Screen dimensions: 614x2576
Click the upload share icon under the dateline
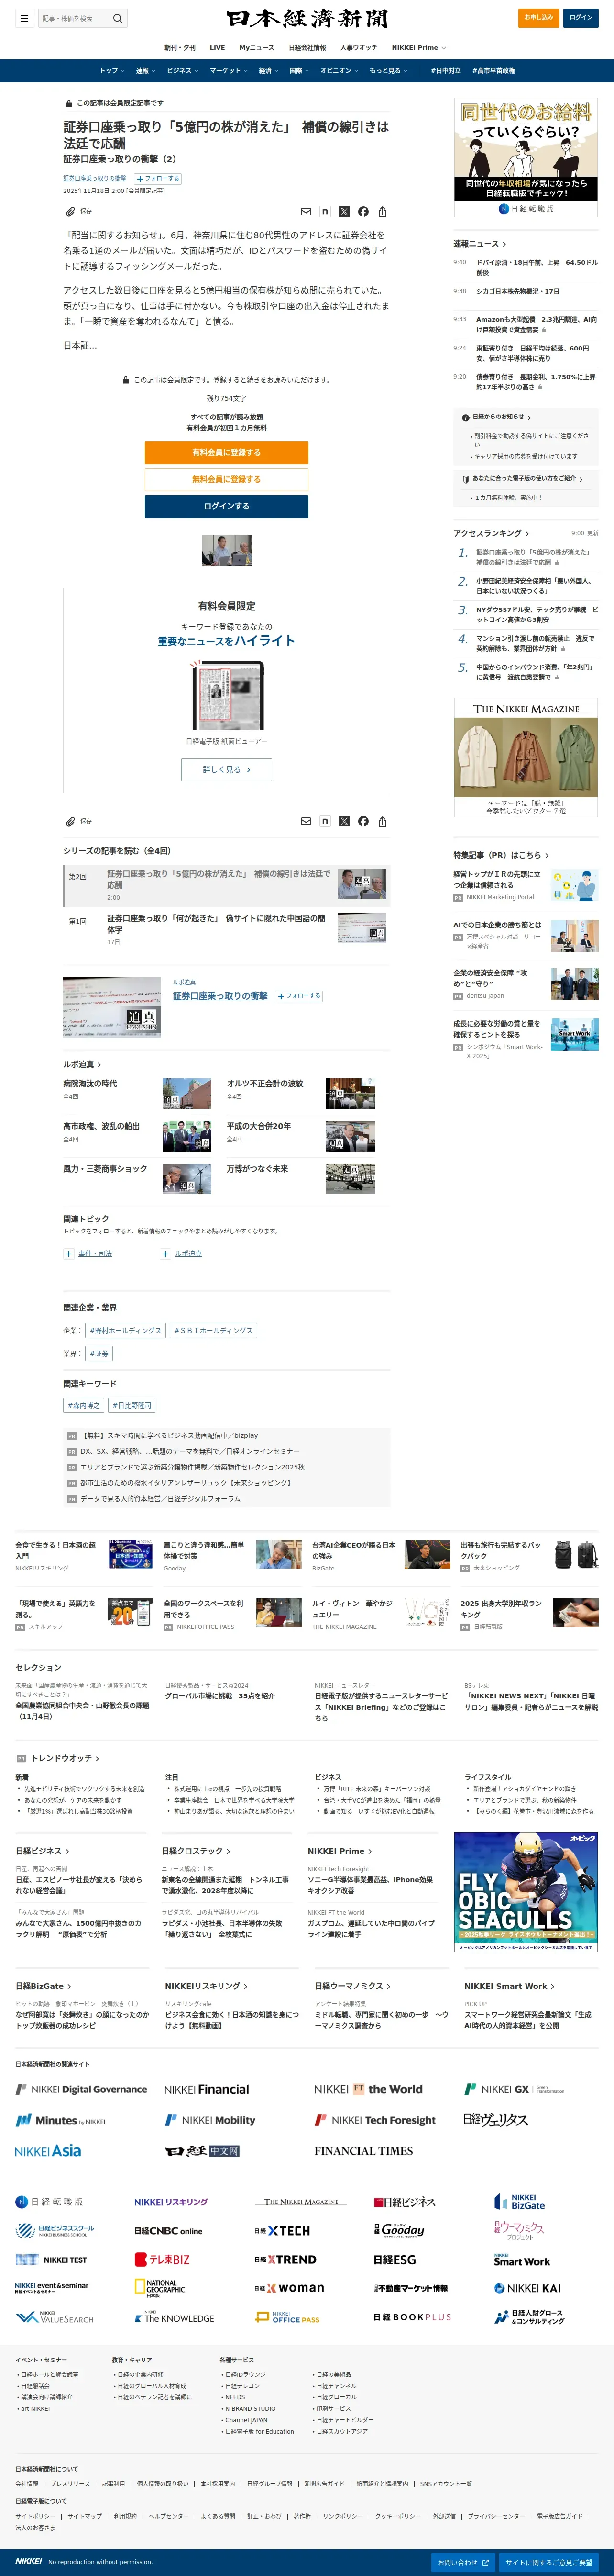[x=383, y=212]
